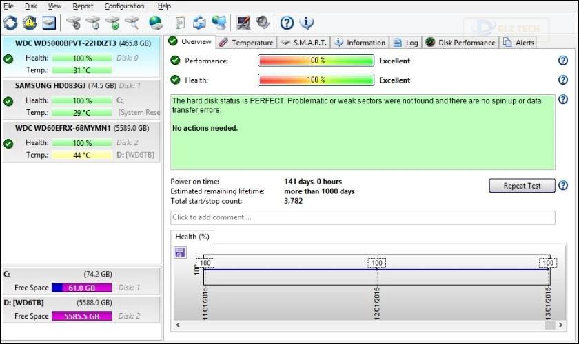This screenshot has width=579, height=344.
Task: Switch to the S.M.A.R.T. tab
Action: [303, 43]
